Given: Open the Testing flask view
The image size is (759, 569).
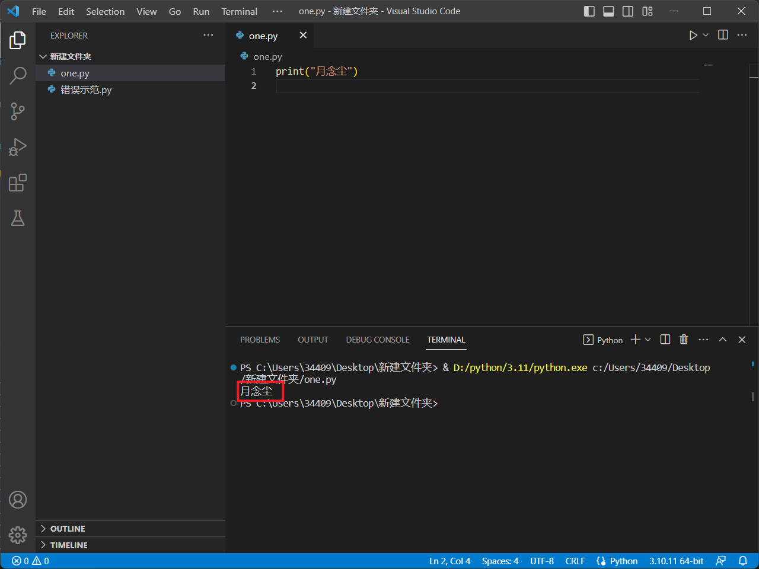Looking at the screenshot, I should coord(18,218).
